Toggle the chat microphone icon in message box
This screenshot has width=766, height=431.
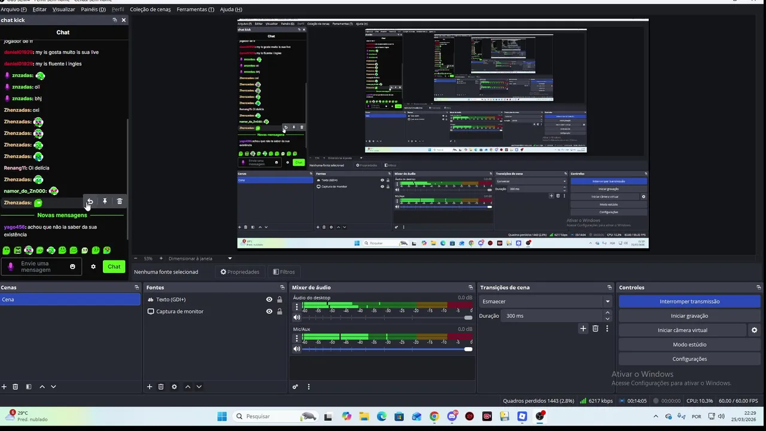click(x=10, y=266)
